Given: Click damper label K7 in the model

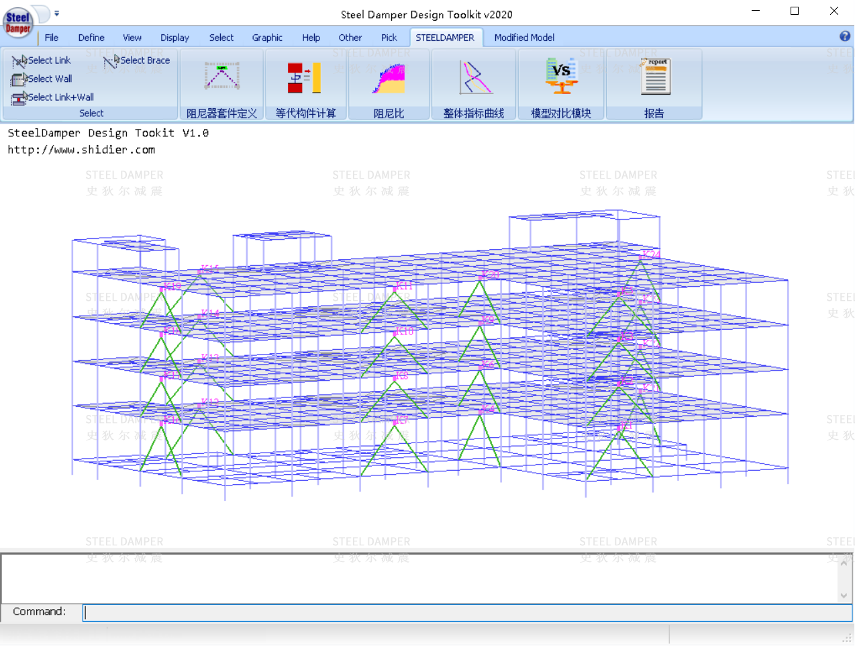Looking at the screenshot, I should 401,420.
